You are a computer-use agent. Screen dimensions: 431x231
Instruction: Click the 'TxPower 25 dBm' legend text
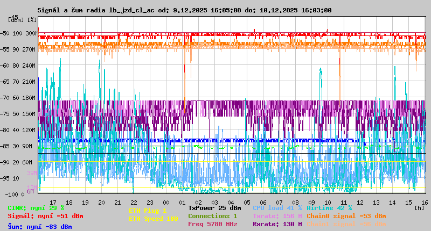tap(214, 208)
